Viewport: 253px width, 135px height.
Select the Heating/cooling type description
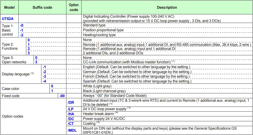(99, 35)
